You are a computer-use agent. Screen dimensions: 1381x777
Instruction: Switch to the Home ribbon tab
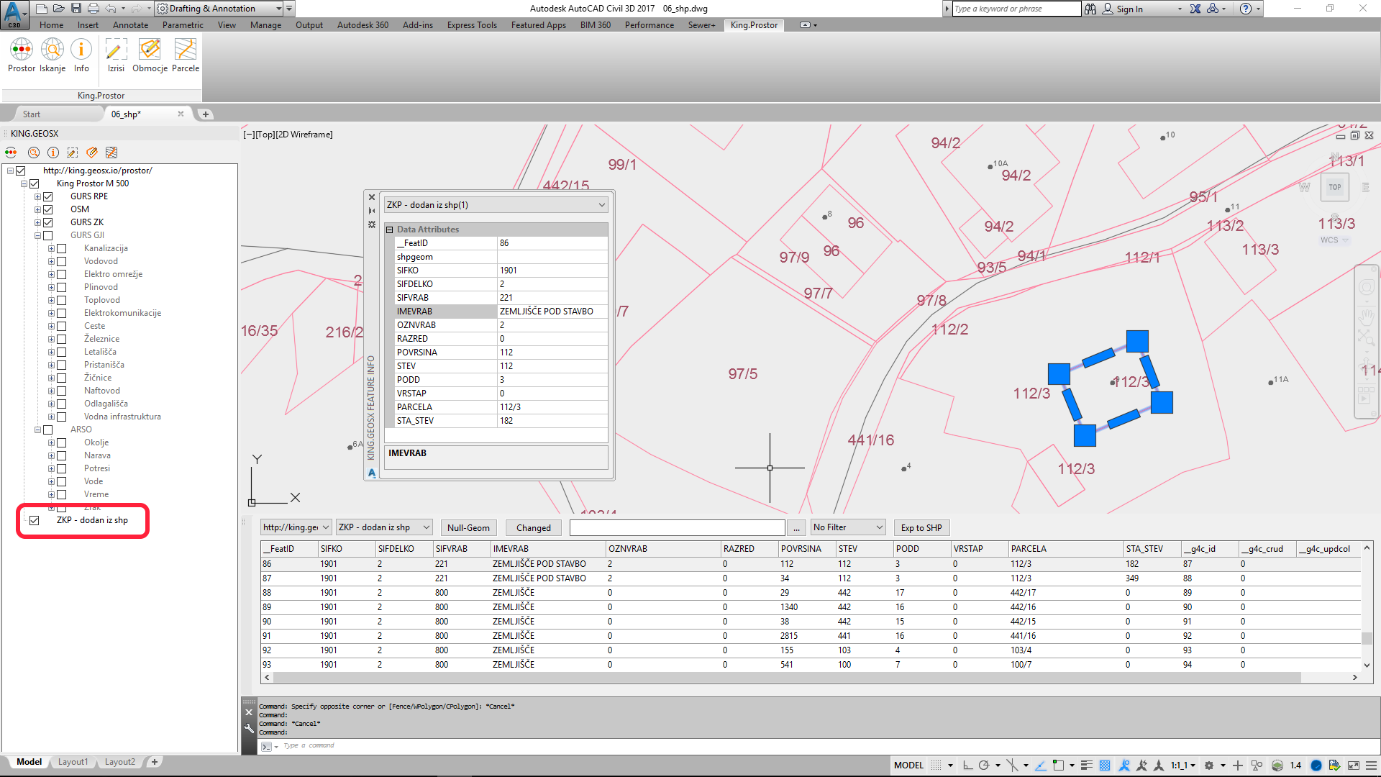51,25
